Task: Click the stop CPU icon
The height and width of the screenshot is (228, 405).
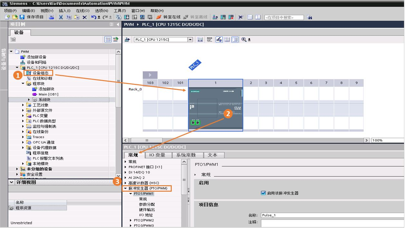Action: (231, 17)
